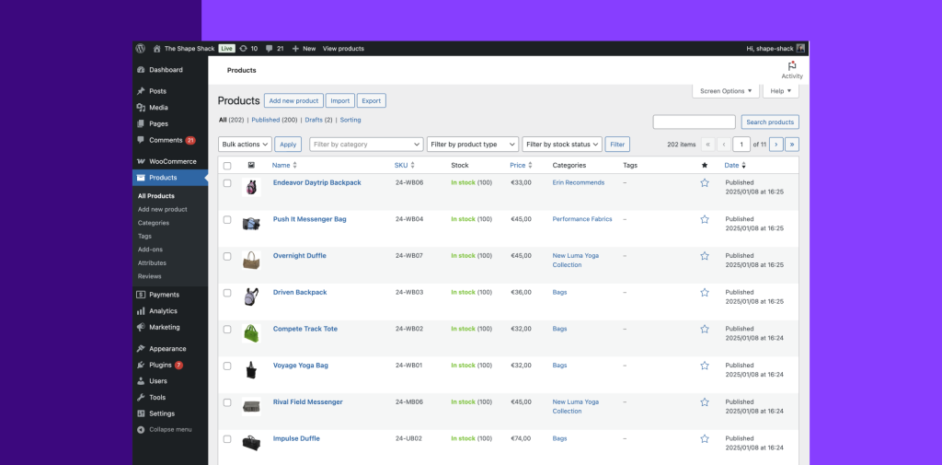This screenshot has width=942, height=465.
Task: Click the product search input field
Action: point(694,122)
